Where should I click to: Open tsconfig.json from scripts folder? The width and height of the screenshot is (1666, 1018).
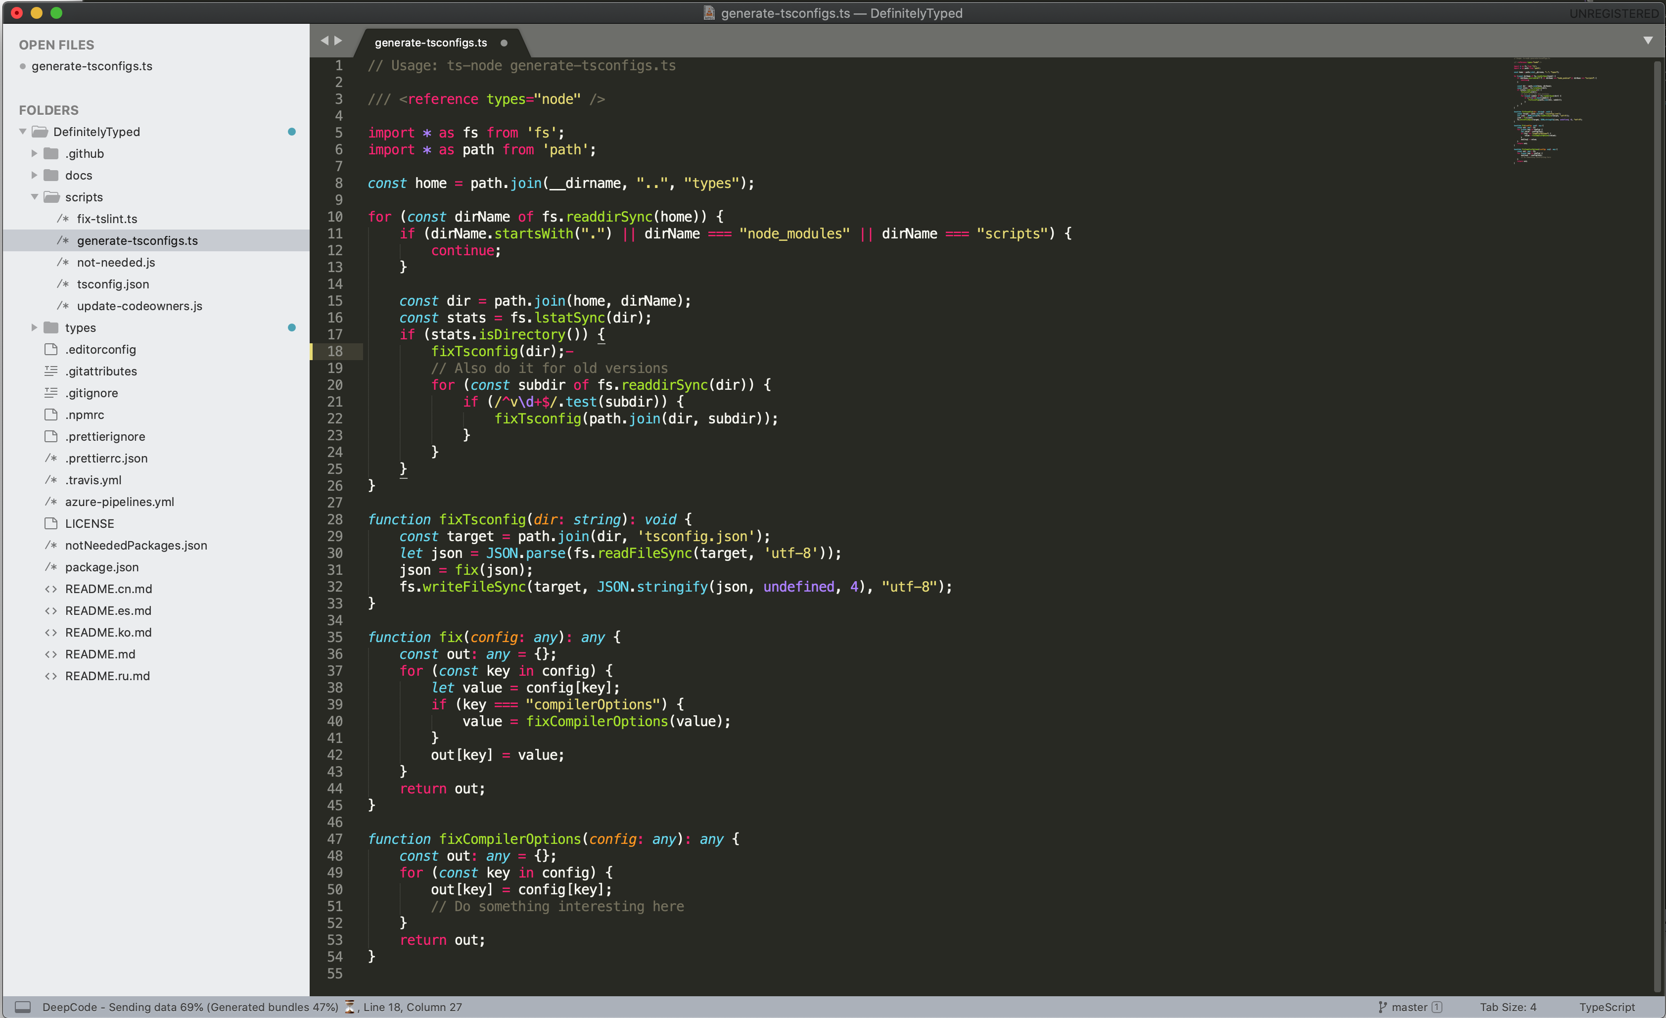tap(113, 284)
